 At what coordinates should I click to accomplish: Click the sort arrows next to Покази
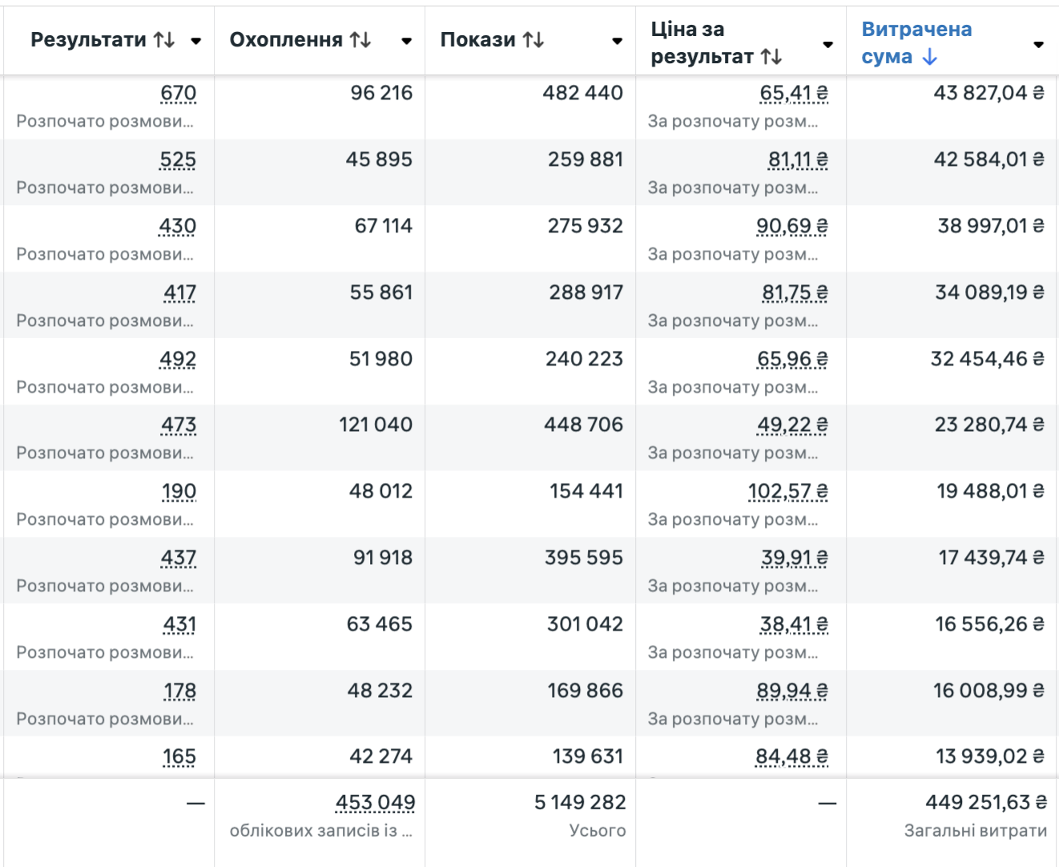(534, 40)
